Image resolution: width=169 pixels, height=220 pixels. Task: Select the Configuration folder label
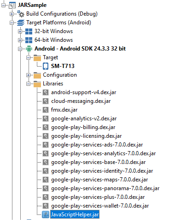[x=60, y=75]
